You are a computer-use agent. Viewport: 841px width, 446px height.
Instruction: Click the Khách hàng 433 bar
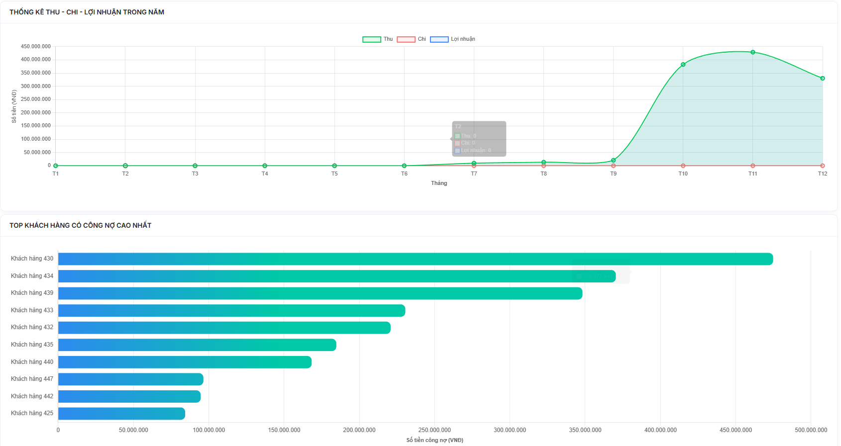(231, 311)
